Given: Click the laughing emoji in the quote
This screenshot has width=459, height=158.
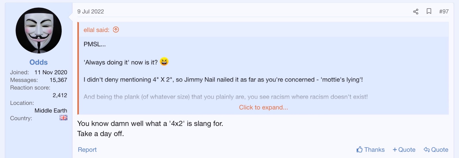Looking at the screenshot, I should (164, 62).
